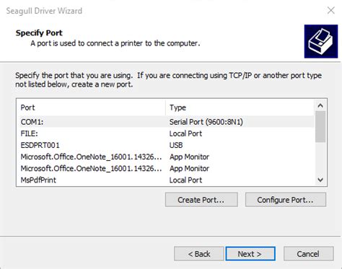This screenshot has height=269, width=342.
Task: Click the Port column header
Action: [91, 107]
